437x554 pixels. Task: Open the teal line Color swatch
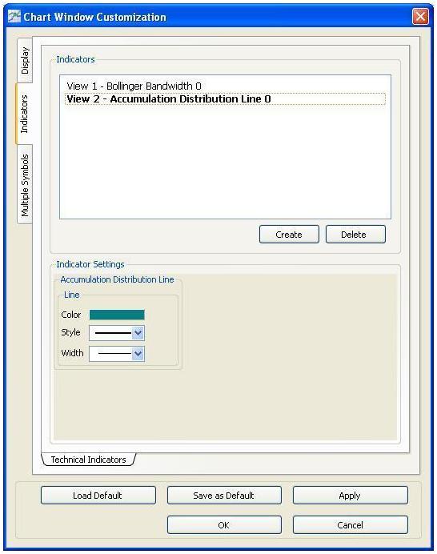[117, 315]
